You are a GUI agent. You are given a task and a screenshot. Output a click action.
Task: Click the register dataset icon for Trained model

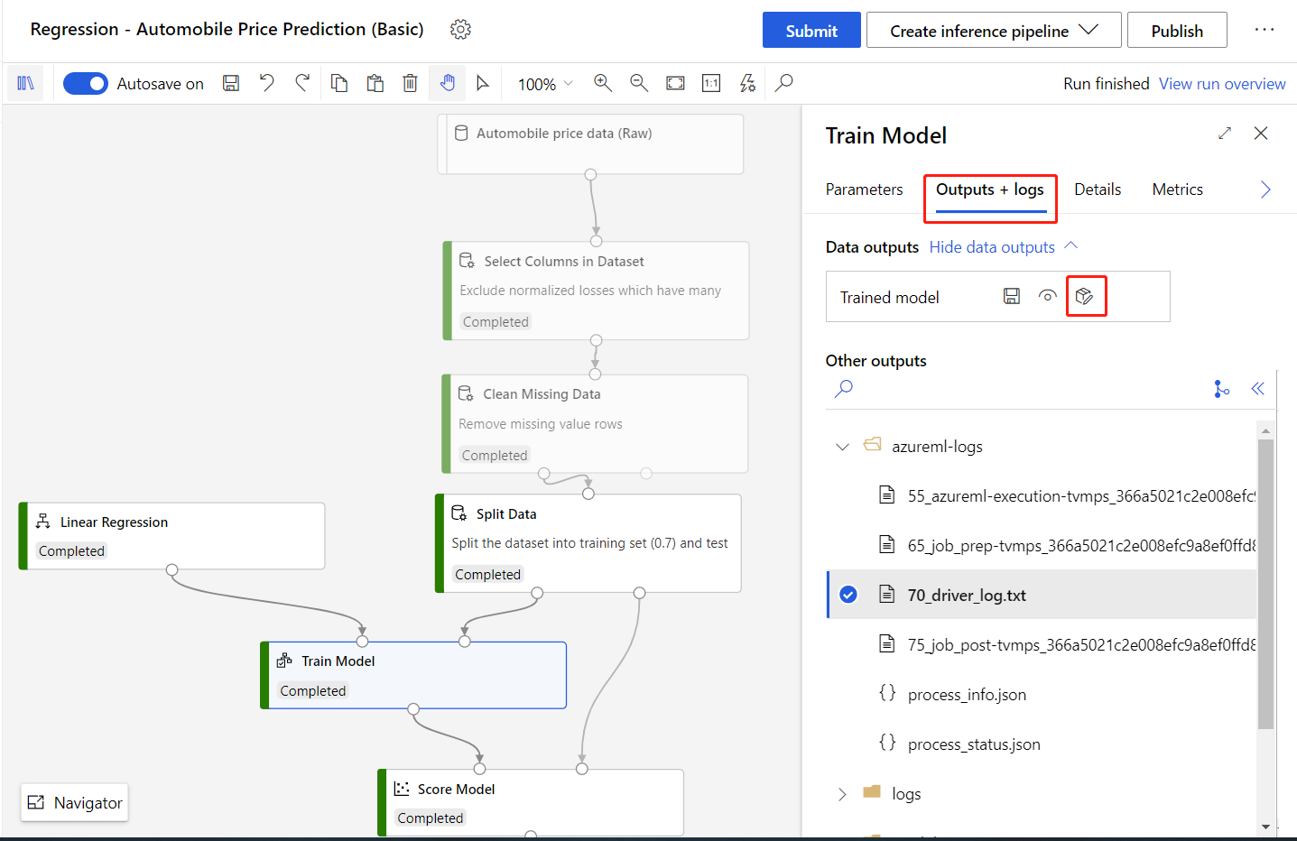coord(1085,296)
